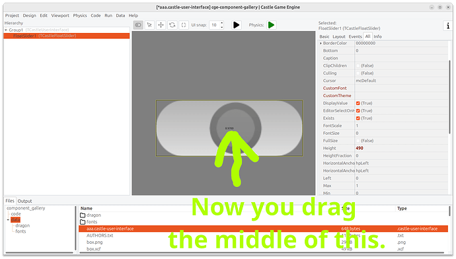Screen dimensions: 456x259
Task: Open the Help menu
Action: point(133,16)
